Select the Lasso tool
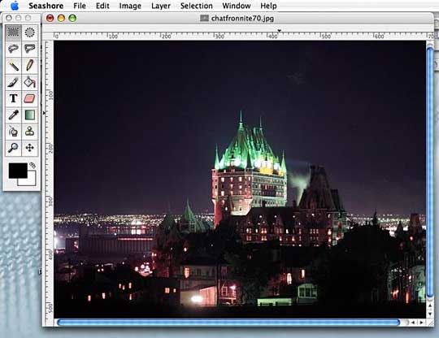The image size is (439, 338). tap(13, 49)
